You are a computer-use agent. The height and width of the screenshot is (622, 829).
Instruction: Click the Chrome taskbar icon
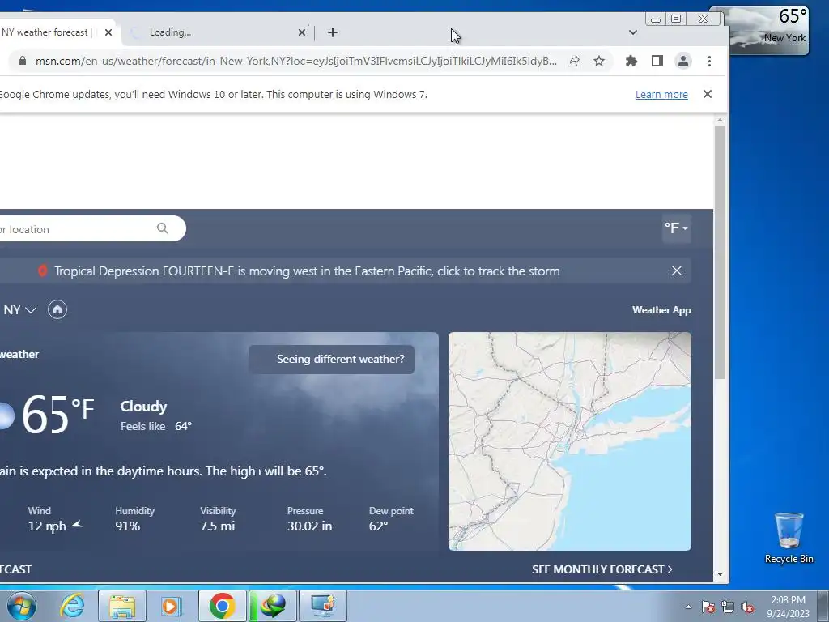tap(222, 606)
